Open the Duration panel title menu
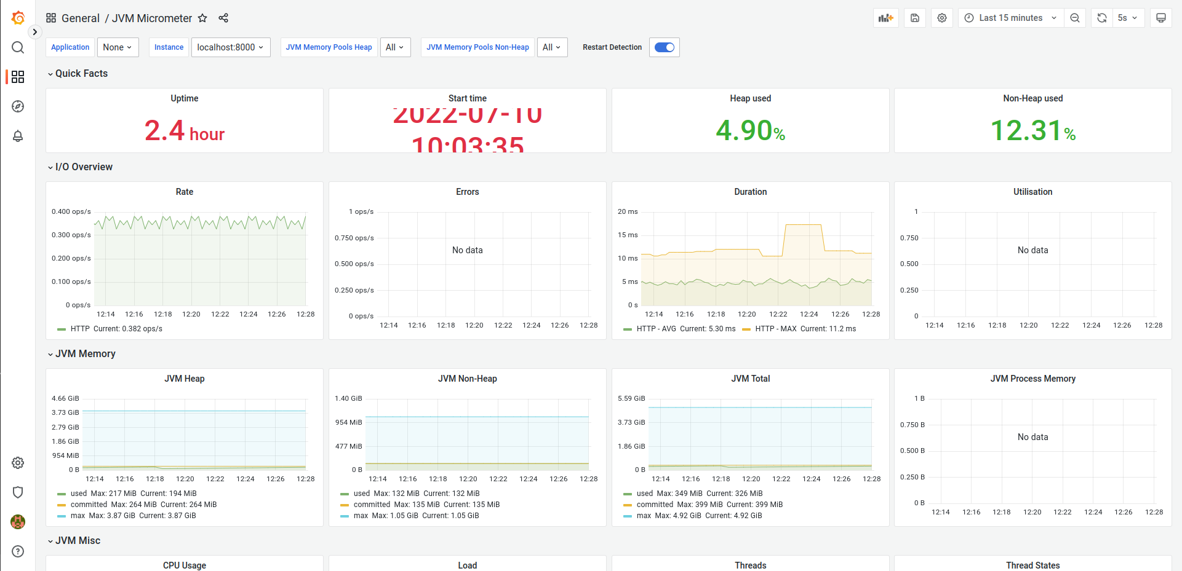 [750, 192]
